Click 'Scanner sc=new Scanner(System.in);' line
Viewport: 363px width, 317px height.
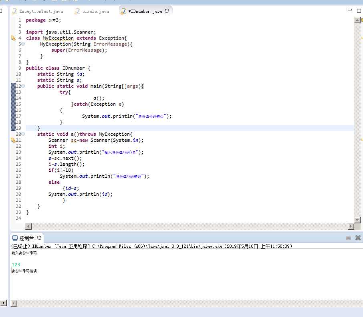96,140
